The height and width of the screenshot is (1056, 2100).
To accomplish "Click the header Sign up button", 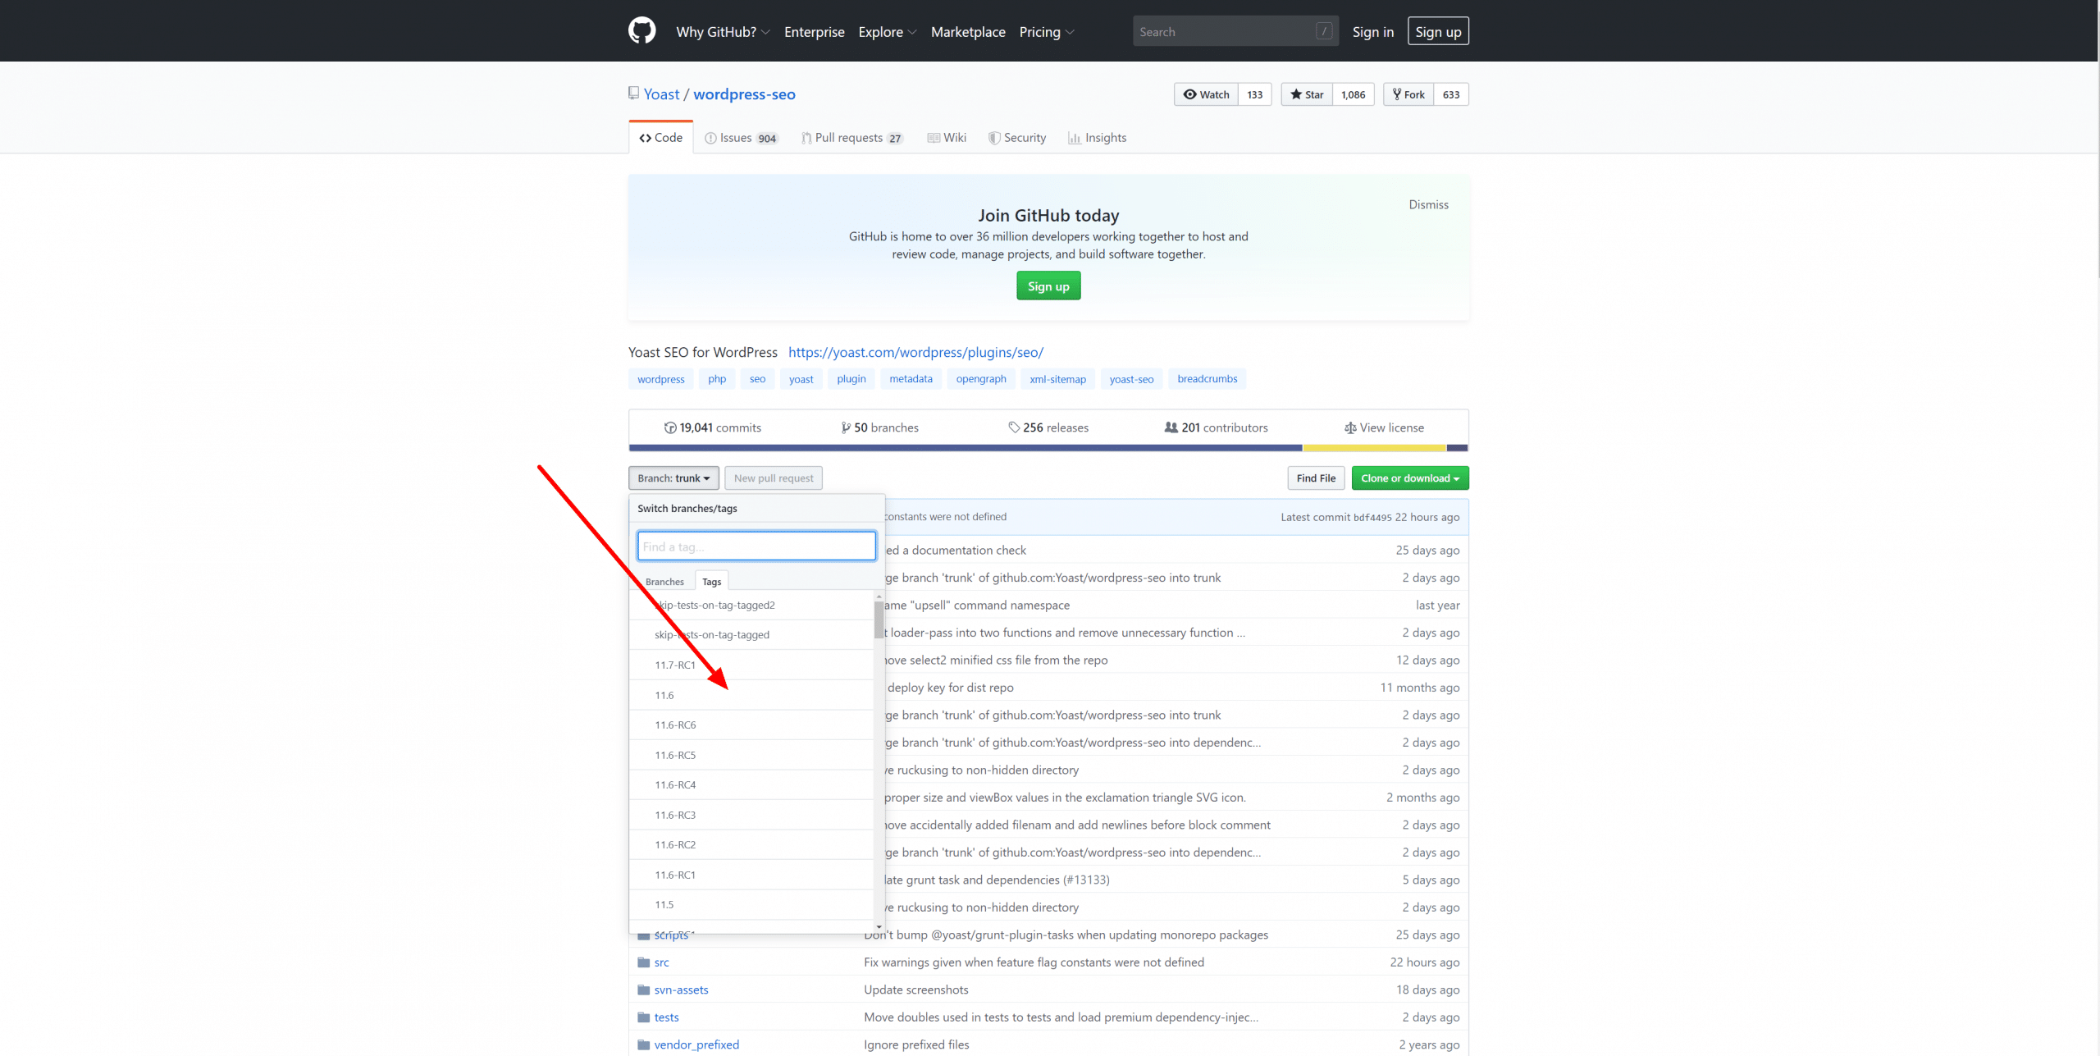I will (1438, 31).
